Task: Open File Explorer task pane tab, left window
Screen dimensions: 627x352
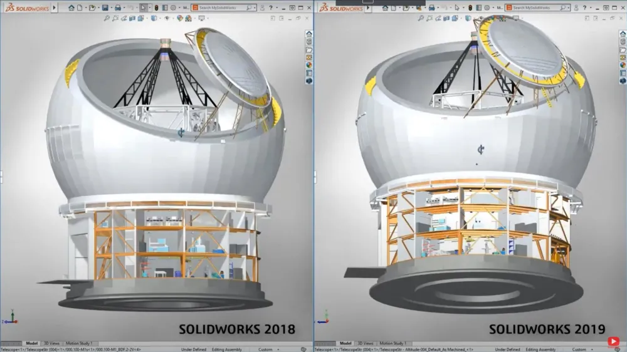Action: (x=309, y=49)
